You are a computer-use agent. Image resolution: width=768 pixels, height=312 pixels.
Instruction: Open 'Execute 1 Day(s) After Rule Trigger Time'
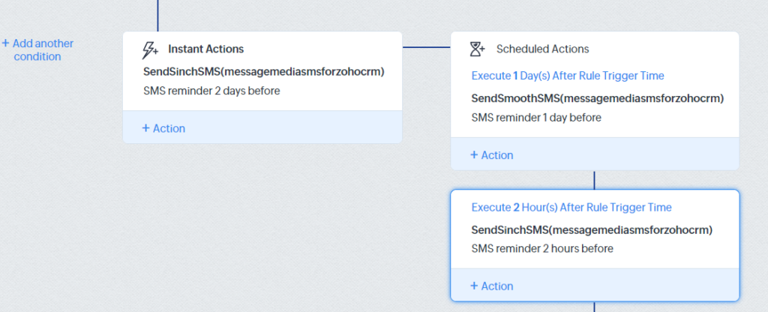coord(568,76)
